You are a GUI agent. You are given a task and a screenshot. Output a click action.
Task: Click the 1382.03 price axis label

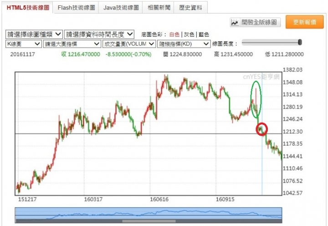click(x=292, y=70)
